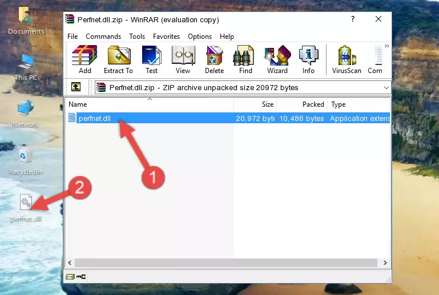The height and width of the screenshot is (295, 439).
Task: Sort by the Packed column header
Action: click(302, 104)
